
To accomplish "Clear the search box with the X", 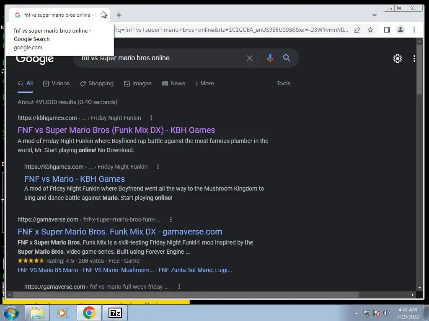I will [249, 58].
